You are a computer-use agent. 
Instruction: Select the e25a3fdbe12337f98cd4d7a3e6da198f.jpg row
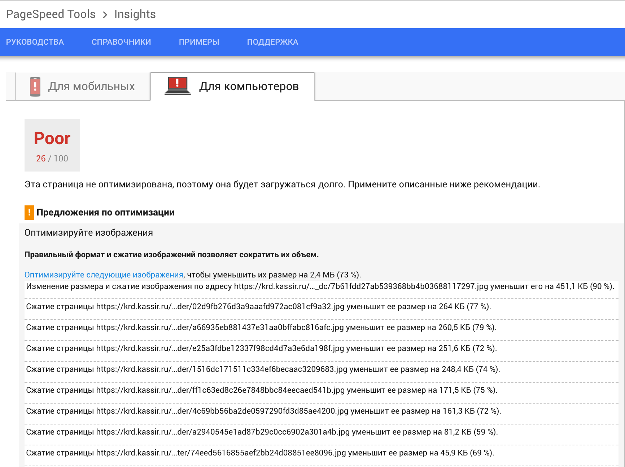coord(321,351)
